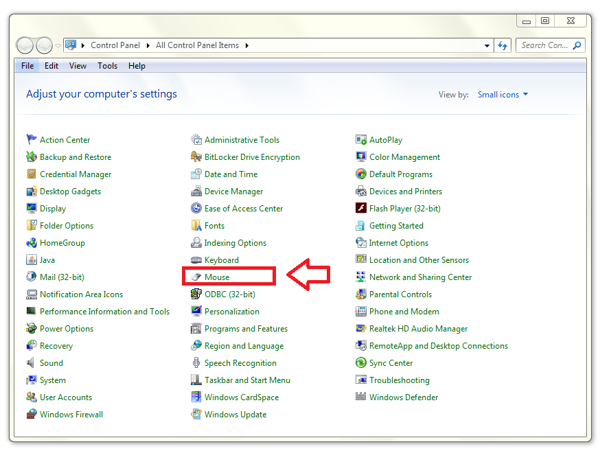Expand the arrow after All Control Panel Items
The image size is (600, 451).
pyautogui.click(x=247, y=45)
